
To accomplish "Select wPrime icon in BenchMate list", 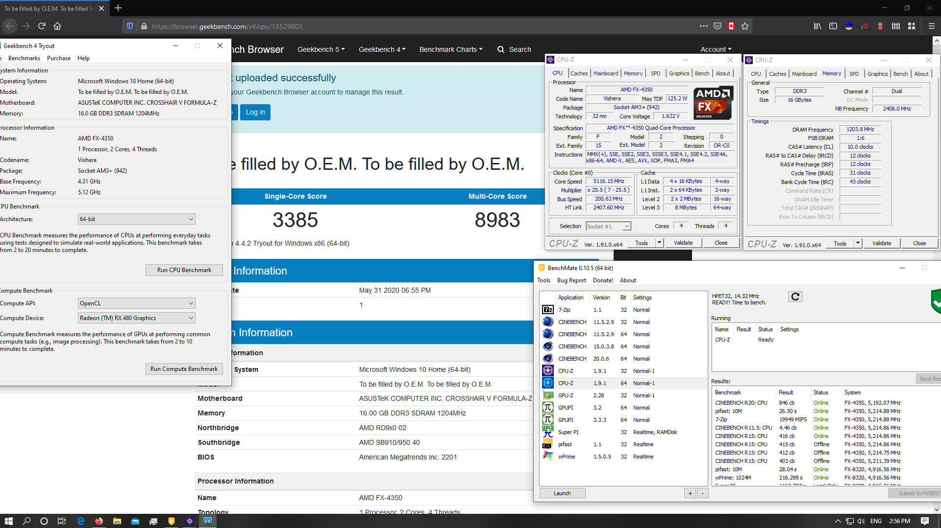I will click(x=548, y=456).
